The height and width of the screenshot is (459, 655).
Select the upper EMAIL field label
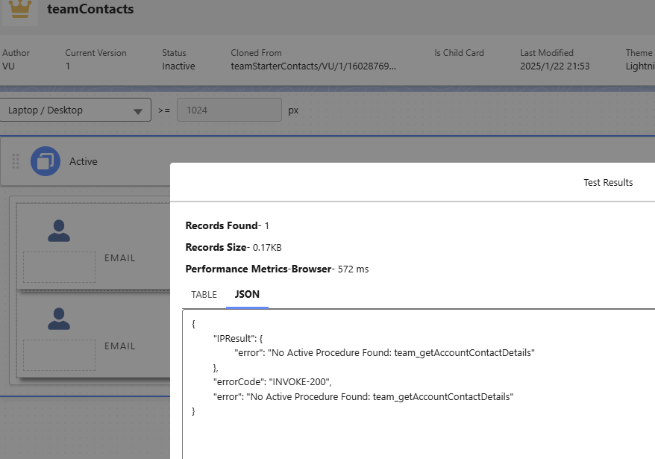120,258
